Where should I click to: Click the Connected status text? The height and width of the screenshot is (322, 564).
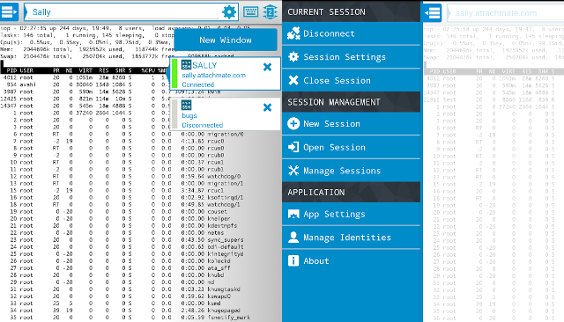(x=197, y=84)
